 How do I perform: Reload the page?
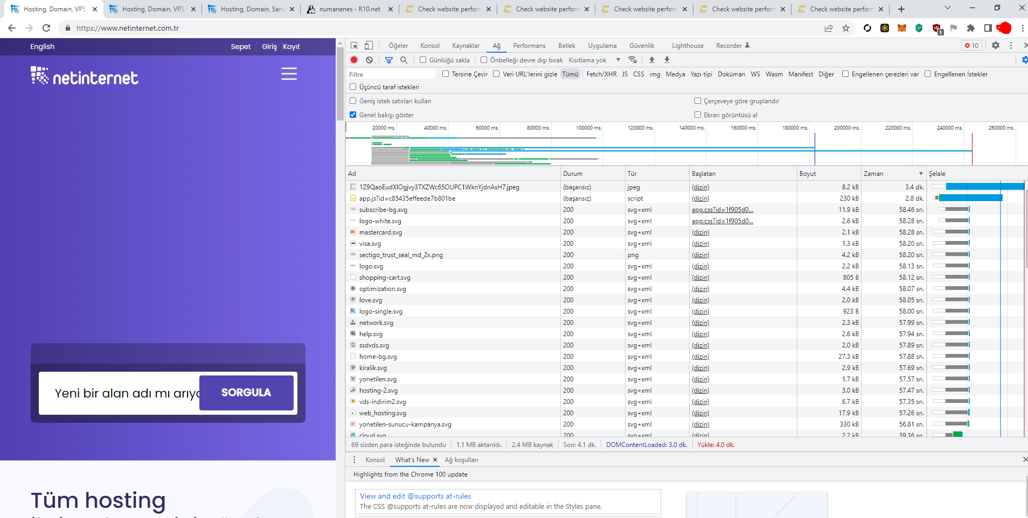coord(46,28)
